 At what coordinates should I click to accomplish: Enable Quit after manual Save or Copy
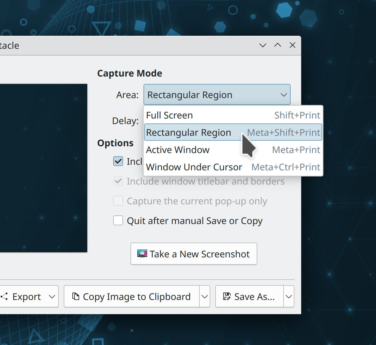pos(118,221)
